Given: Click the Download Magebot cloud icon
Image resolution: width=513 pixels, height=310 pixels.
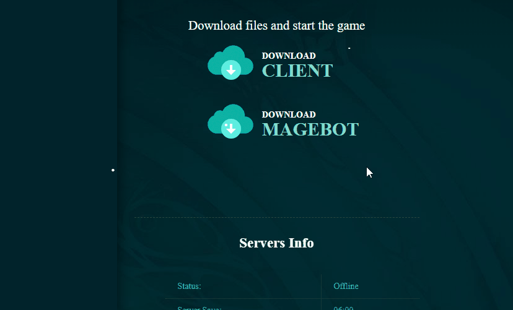Looking at the screenshot, I should (x=230, y=121).
